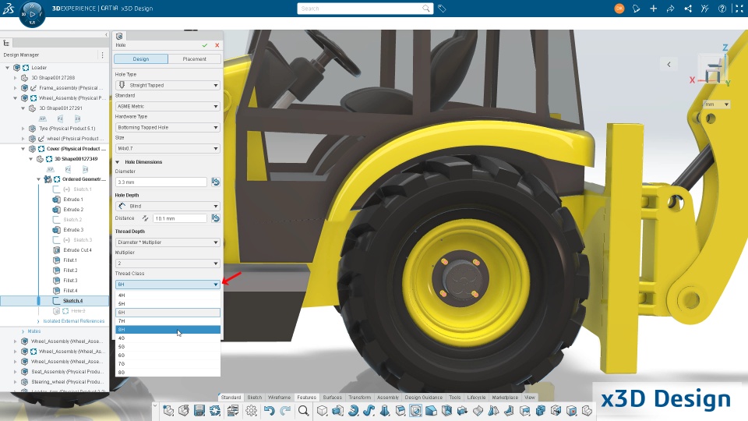This screenshot has height=421, width=748.
Task: Open the mm units dropdown in viewport
Action: pyautogui.click(x=717, y=104)
